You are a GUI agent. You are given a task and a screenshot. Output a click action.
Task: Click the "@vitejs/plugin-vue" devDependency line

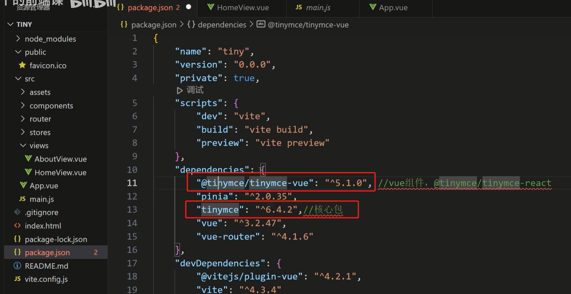278,276
